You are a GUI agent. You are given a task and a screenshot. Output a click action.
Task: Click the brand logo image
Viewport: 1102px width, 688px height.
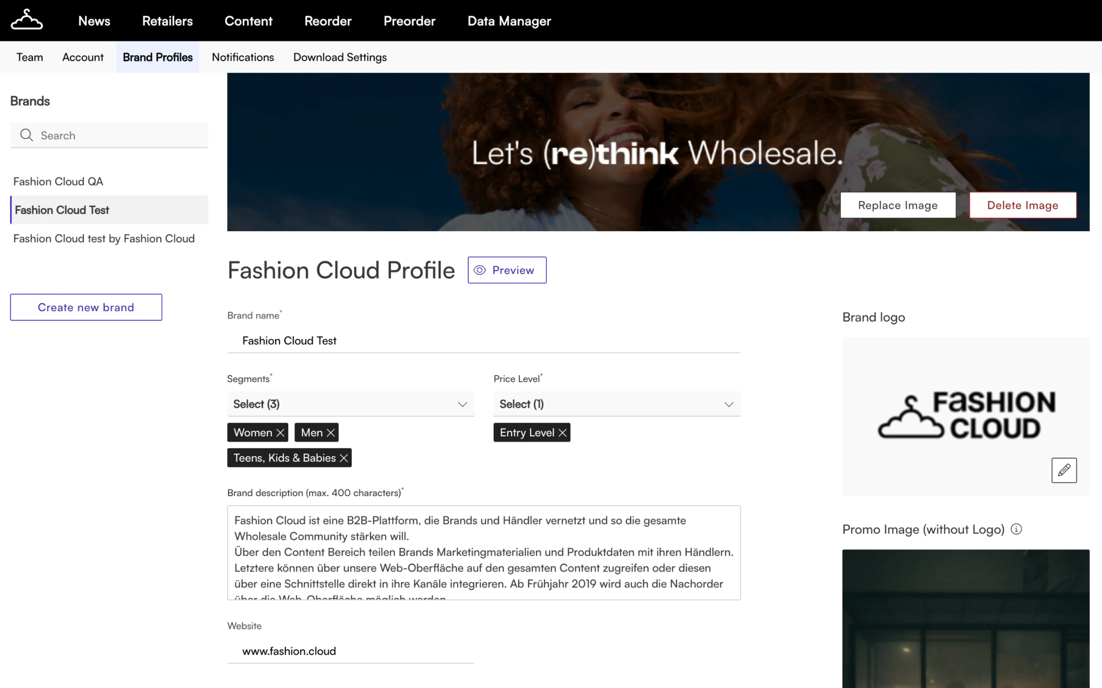965,416
